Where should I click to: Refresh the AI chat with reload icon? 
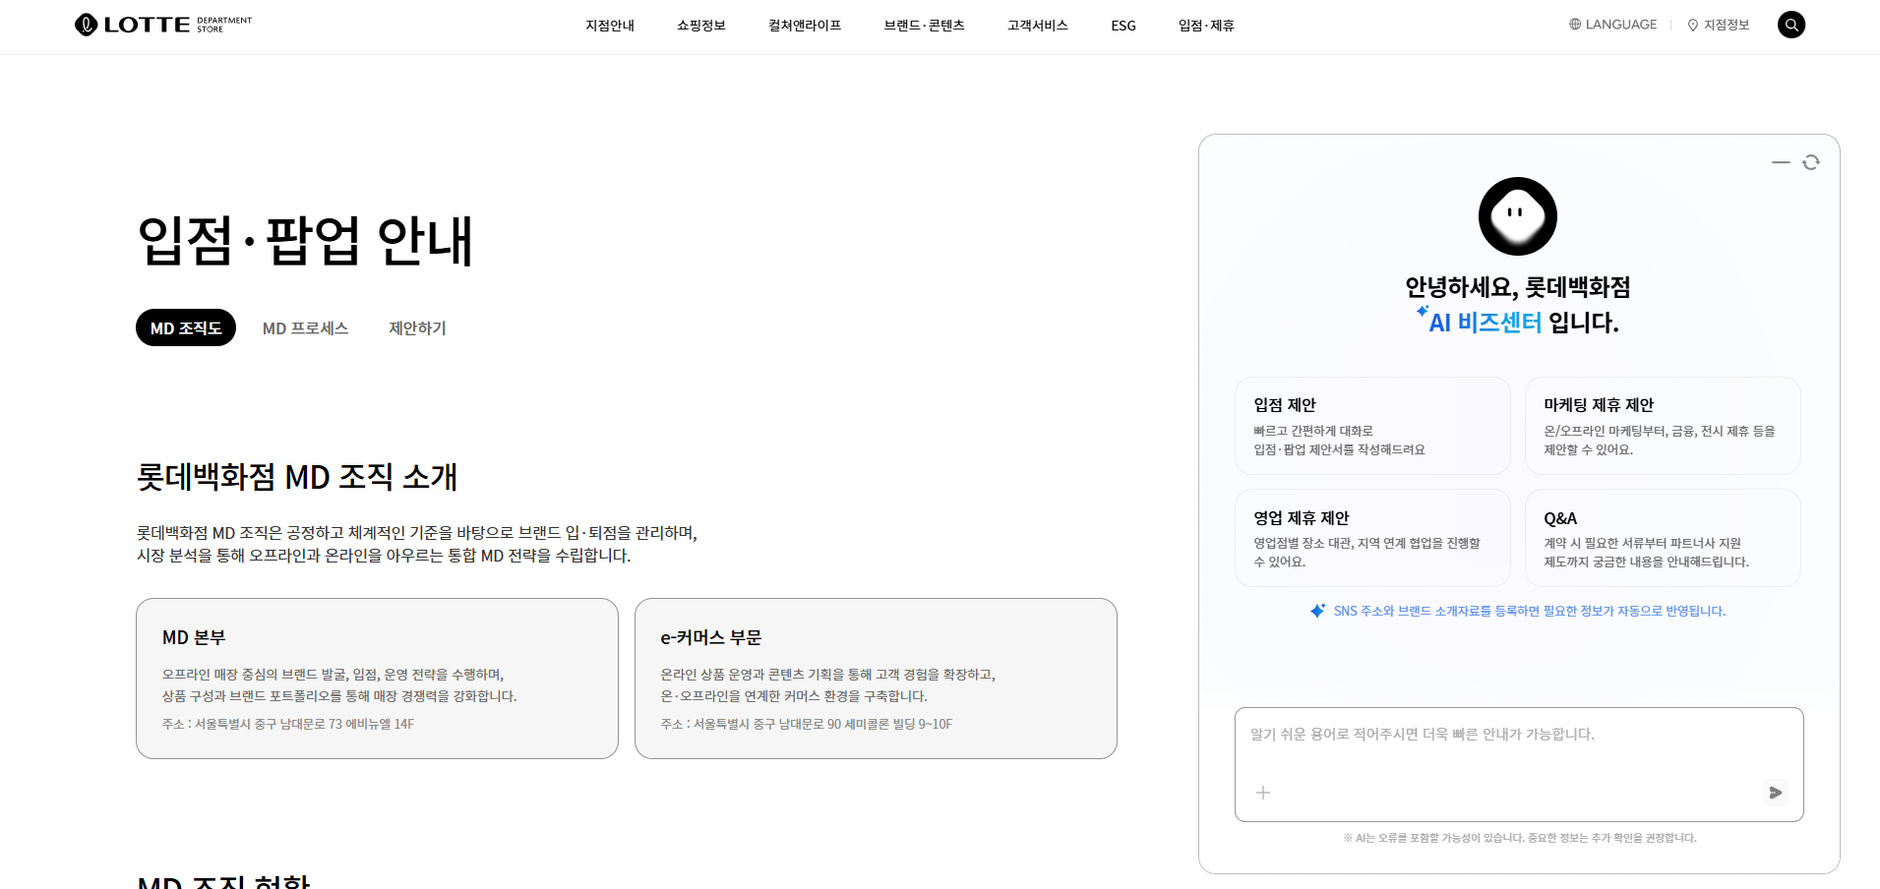(1811, 162)
